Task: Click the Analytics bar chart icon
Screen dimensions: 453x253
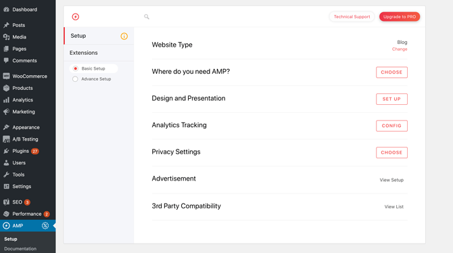Action: pos(6,100)
